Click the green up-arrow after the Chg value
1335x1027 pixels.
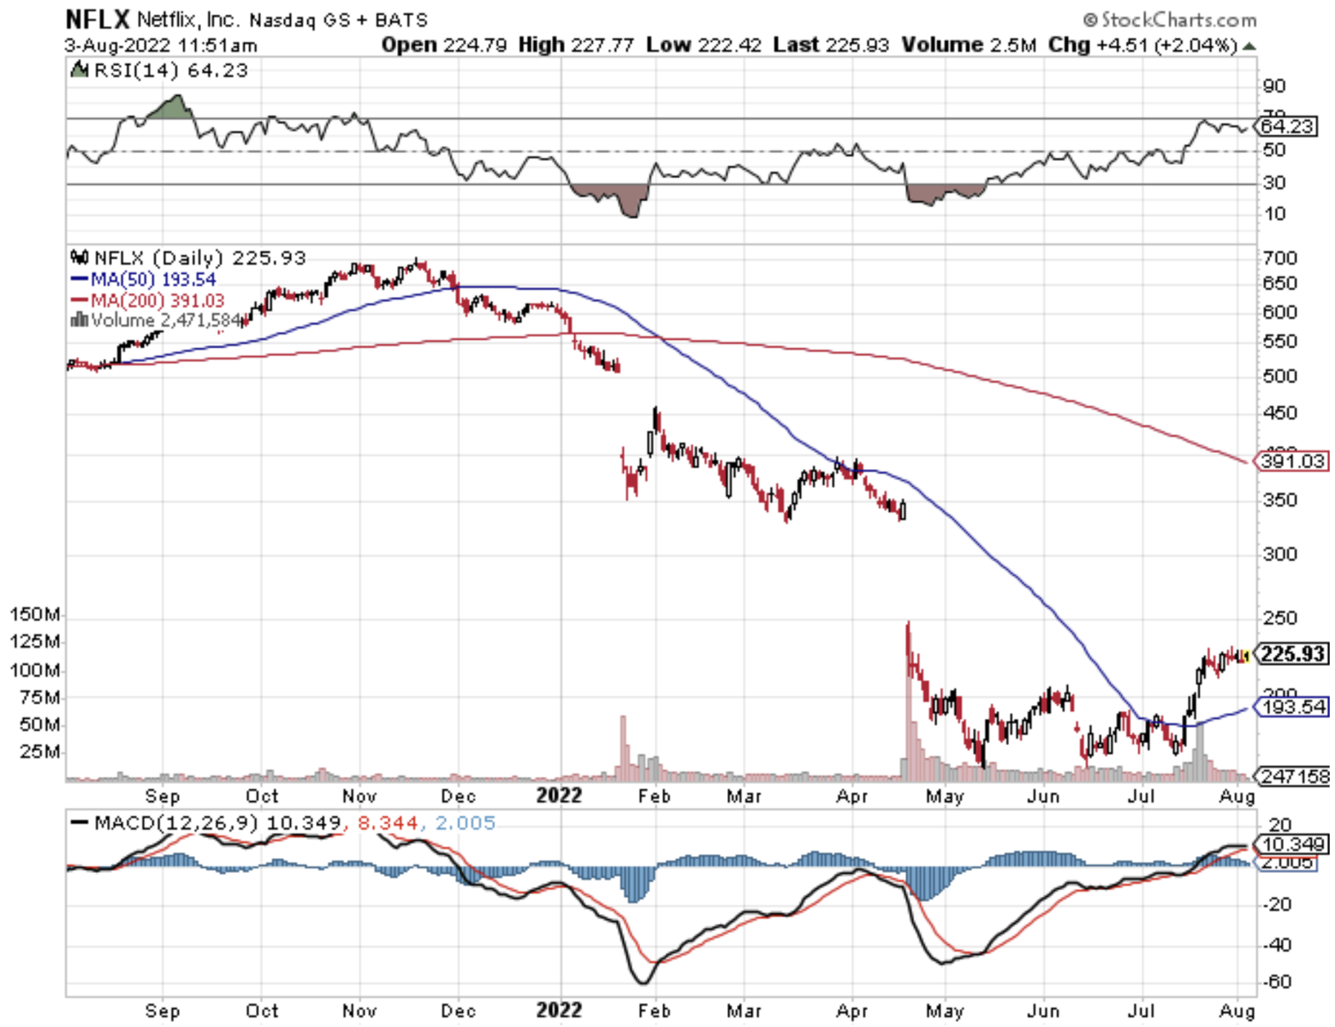click(1249, 45)
